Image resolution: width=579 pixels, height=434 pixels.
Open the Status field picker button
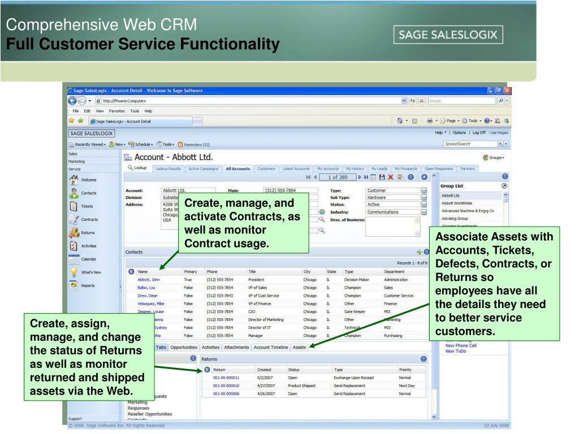click(424, 205)
